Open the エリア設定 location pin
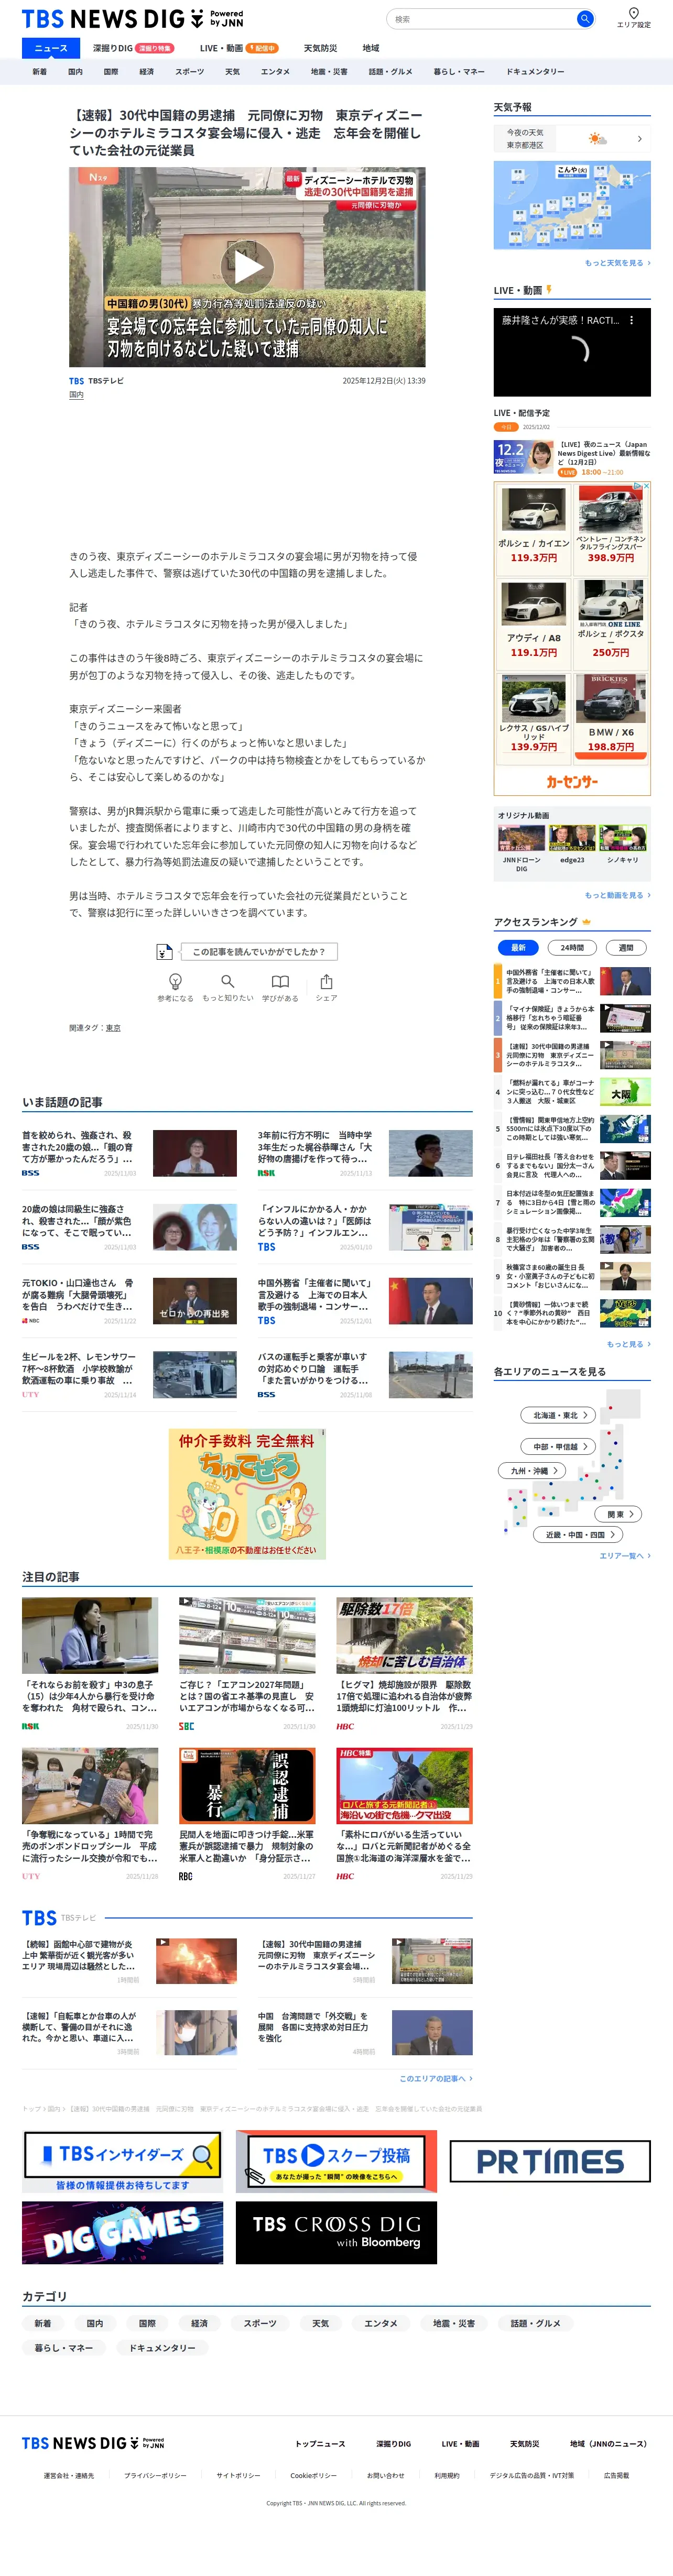 (x=633, y=18)
